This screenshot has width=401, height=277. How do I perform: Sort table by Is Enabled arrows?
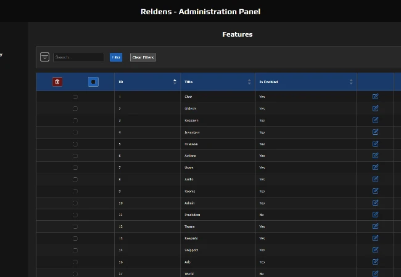351,82
